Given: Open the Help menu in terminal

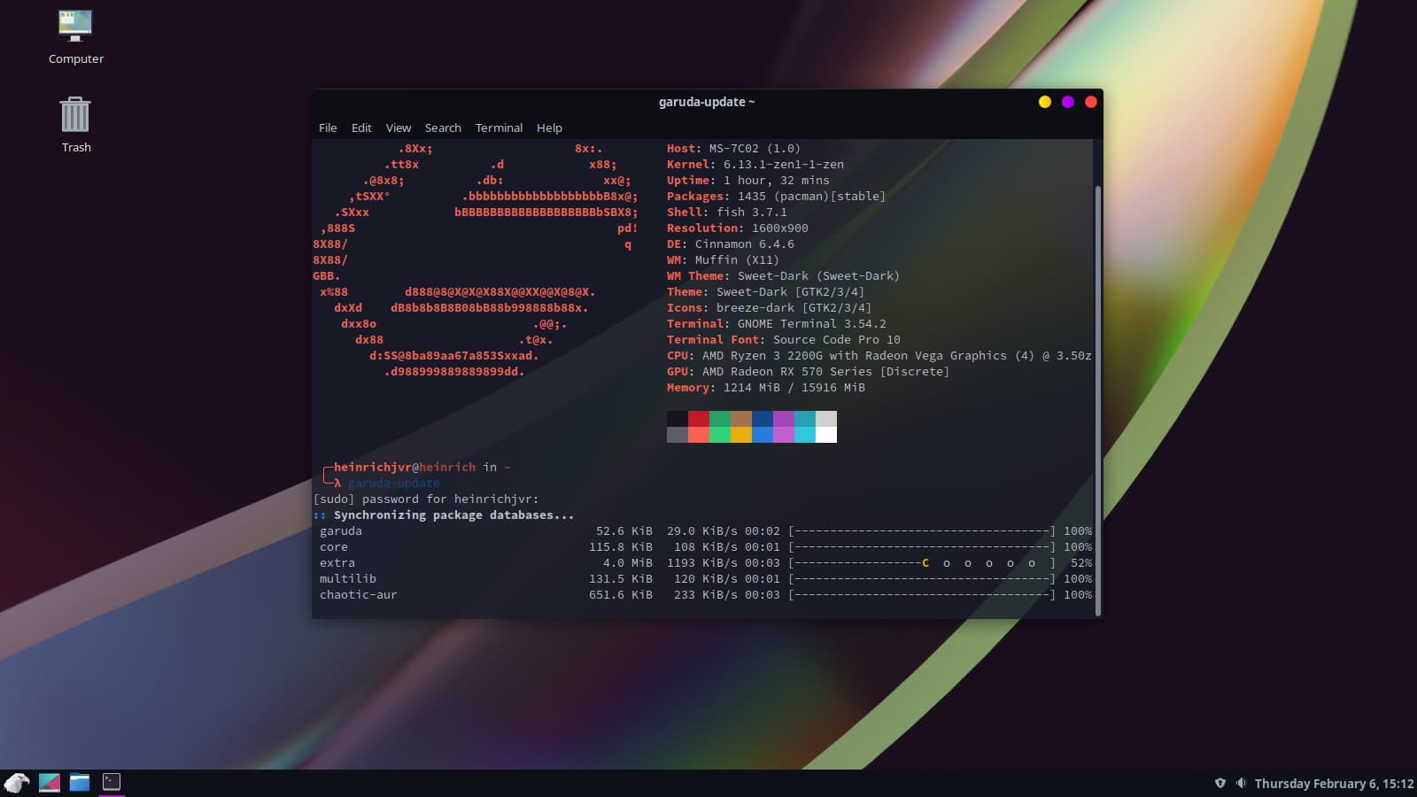Looking at the screenshot, I should click(549, 128).
